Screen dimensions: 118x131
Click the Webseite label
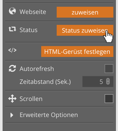pos(33,12)
